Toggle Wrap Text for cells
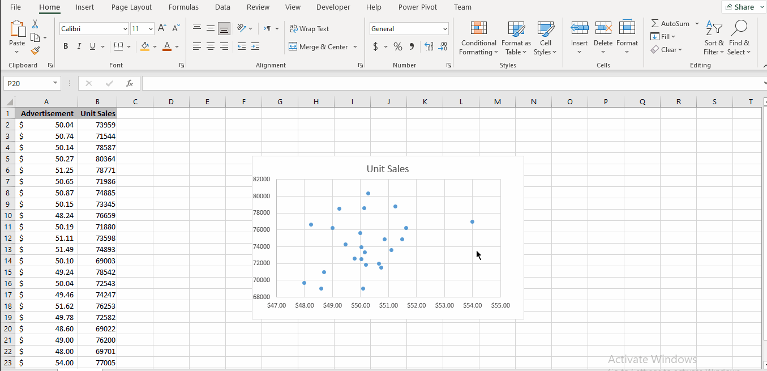The image size is (767, 371). pos(309,28)
